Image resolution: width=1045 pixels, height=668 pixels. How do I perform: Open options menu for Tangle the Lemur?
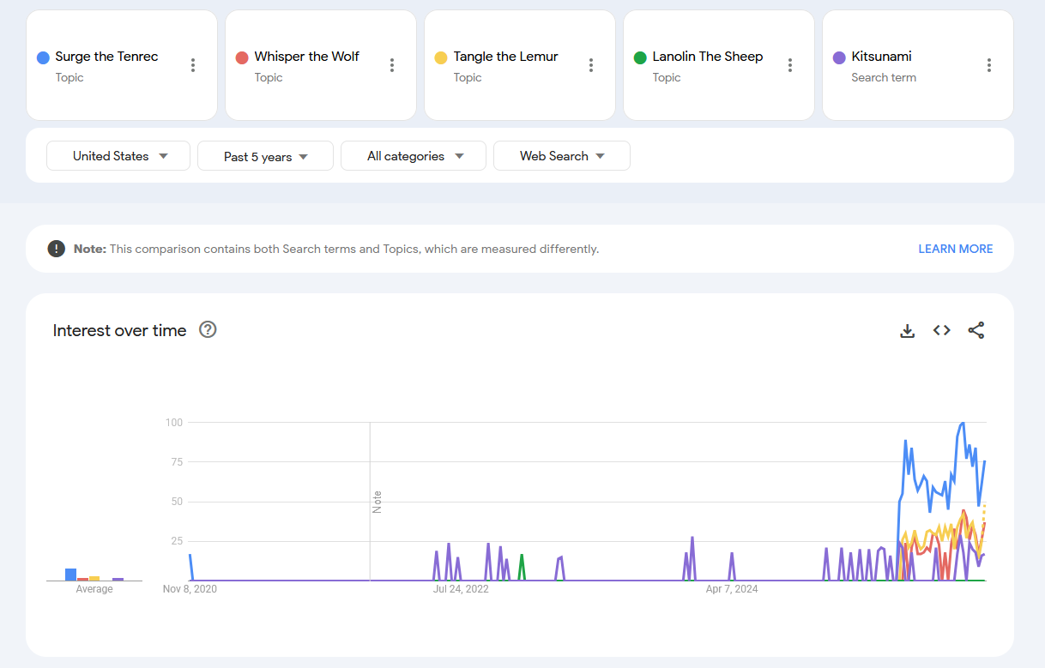591,65
